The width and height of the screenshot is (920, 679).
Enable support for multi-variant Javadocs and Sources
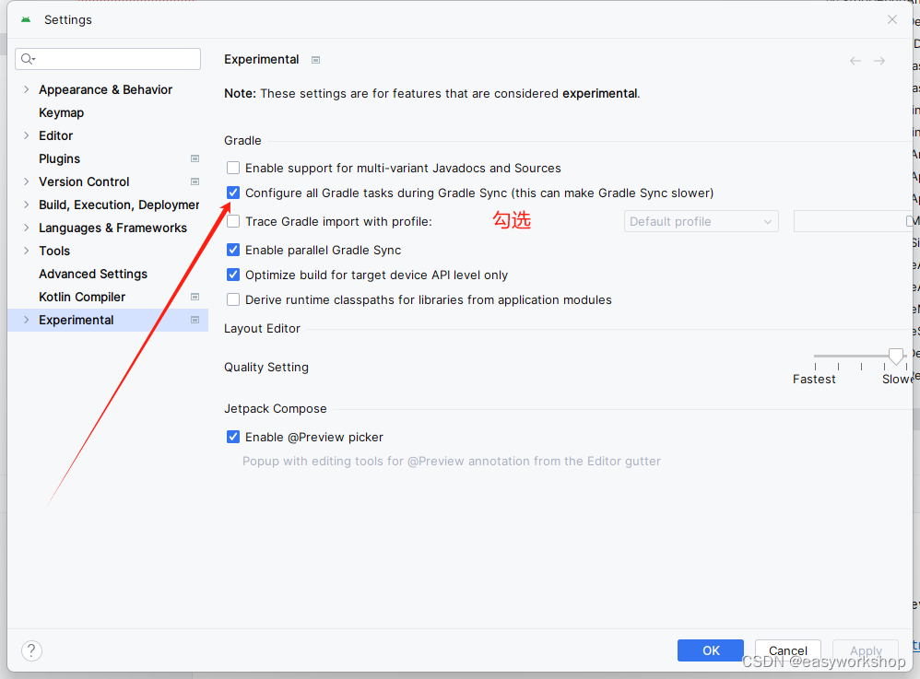[x=233, y=168]
